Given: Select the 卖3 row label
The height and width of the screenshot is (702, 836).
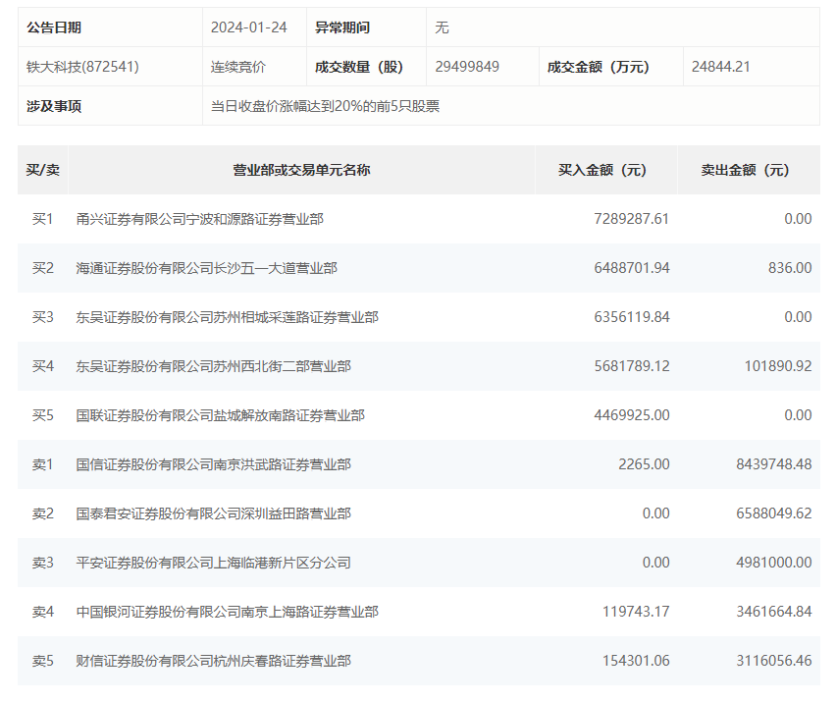Looking at the screenshot, I should click(42, 563).
